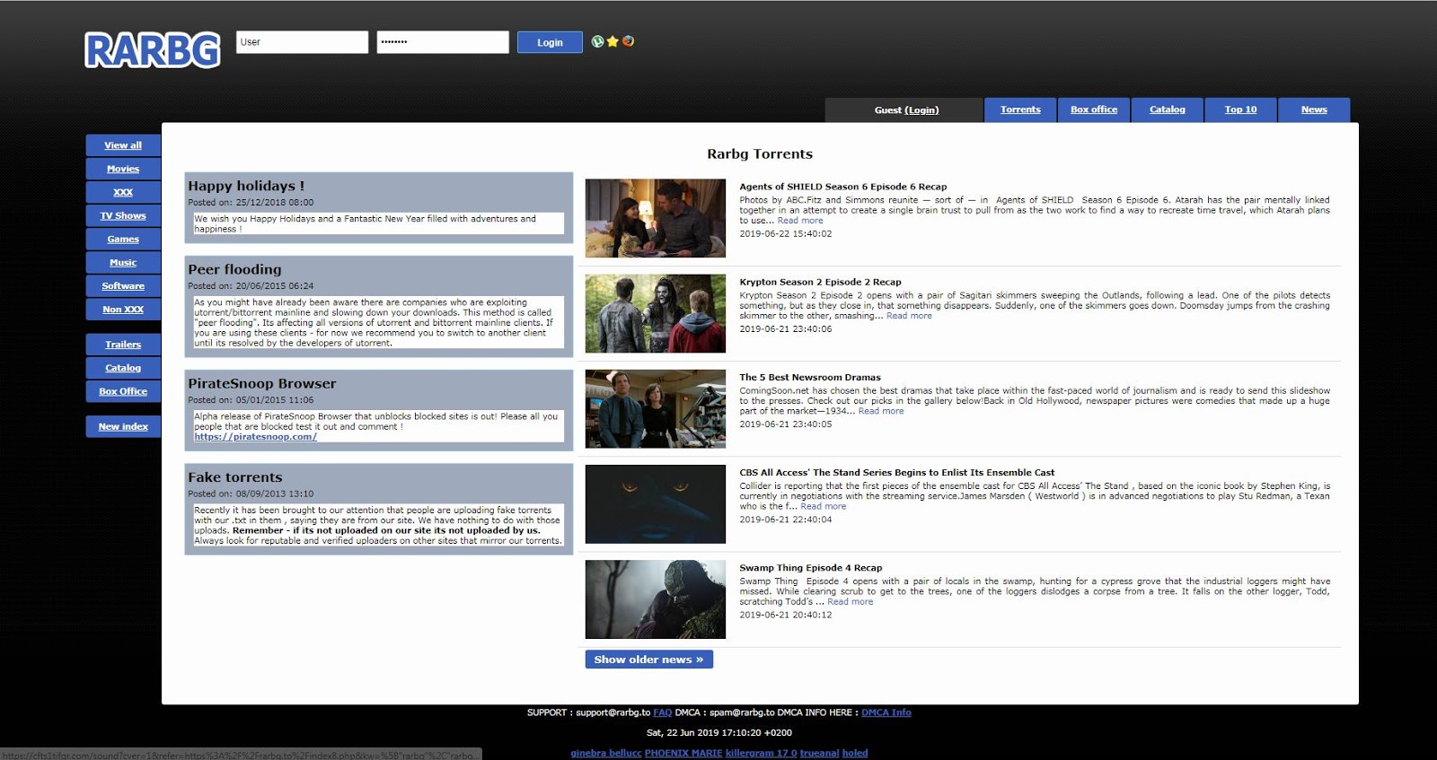Focus the password input field
Image resolution: width=1437 pixels, height=760 pixels.
[x=443, y=42]
